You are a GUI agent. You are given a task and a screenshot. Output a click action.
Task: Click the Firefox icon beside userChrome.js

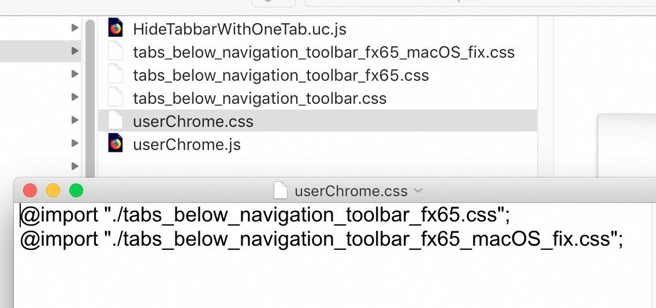pos(115,144)
